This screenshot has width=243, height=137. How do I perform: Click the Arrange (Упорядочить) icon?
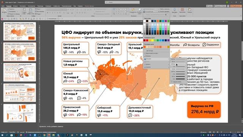point(133,10)
